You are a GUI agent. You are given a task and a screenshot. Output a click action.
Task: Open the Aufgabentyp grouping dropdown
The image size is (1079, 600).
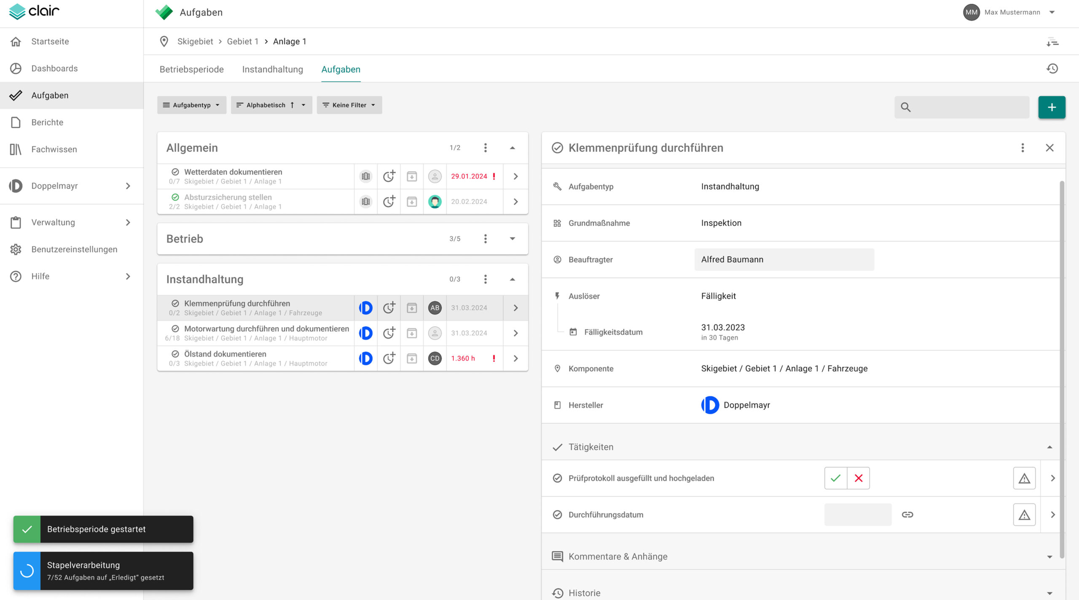[191, 105]
